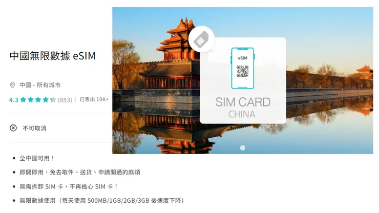The image size is (379, 213).
Task: Click the third rating star
Action: tap(38, 100)
